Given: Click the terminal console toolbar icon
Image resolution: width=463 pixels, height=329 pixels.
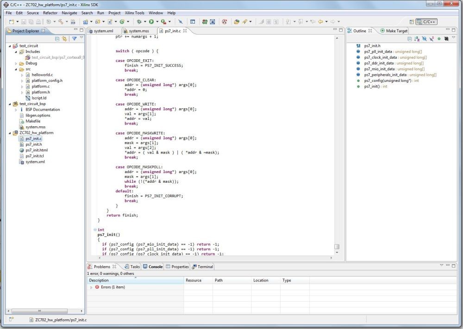Looking at the screenshot, I should coord(193,22).
